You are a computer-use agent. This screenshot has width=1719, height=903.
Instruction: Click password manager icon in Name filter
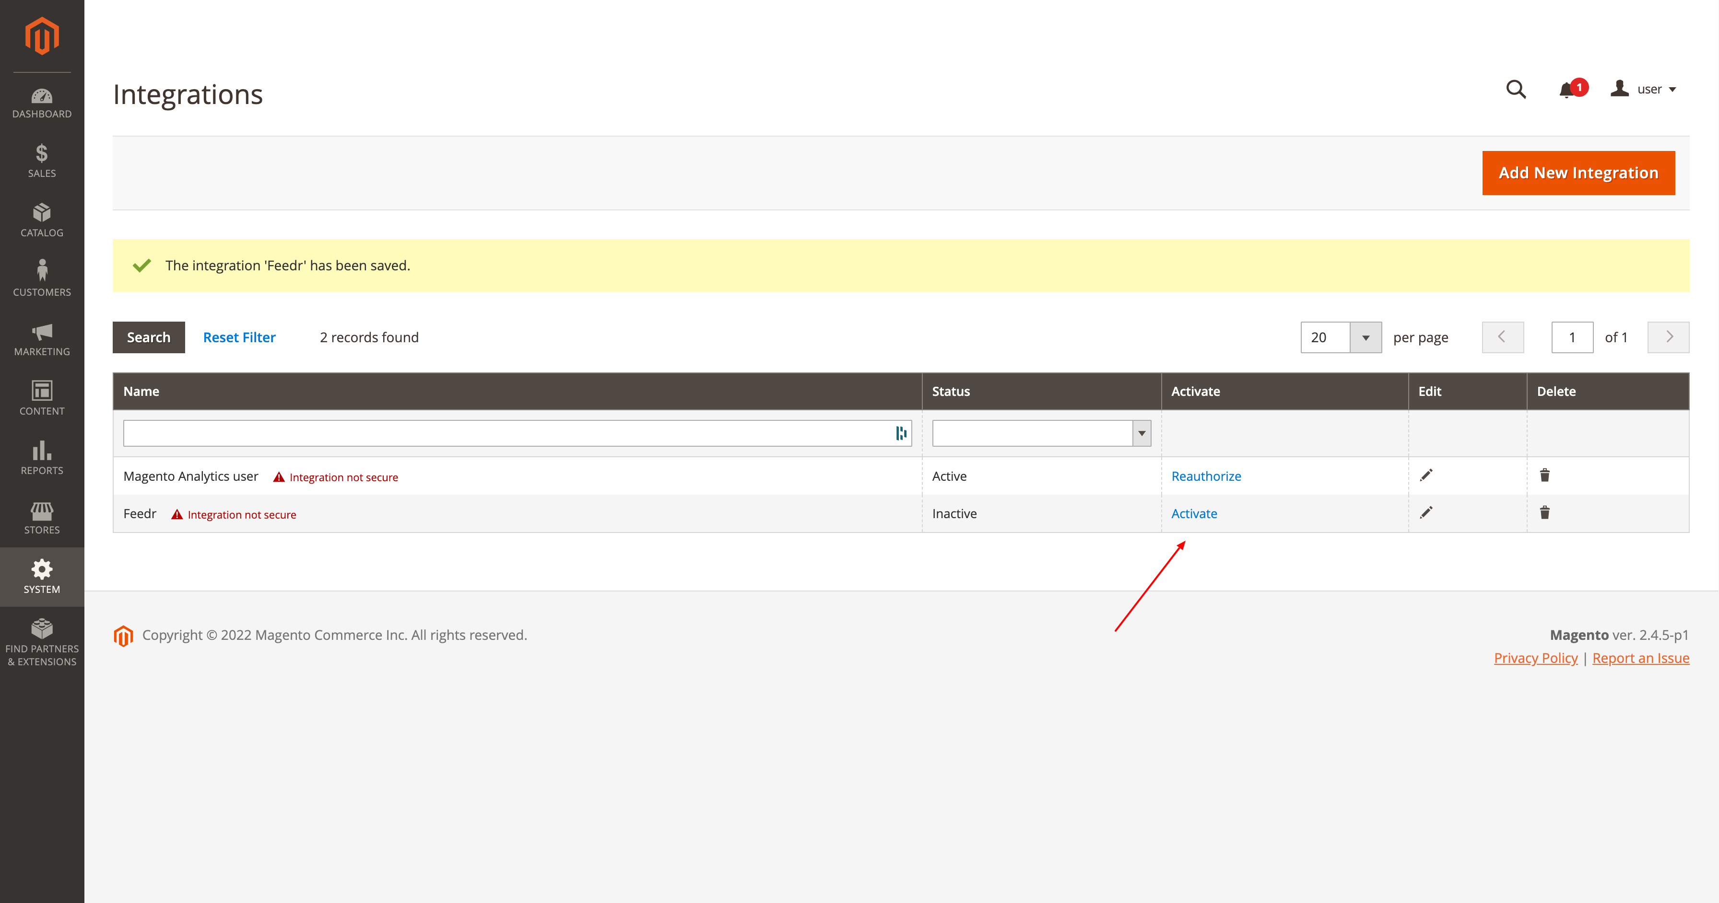click(901, 433)
